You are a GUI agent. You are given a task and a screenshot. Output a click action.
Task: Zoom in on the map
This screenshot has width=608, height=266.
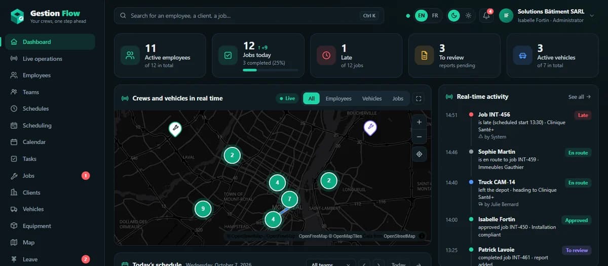coord(419,123)
